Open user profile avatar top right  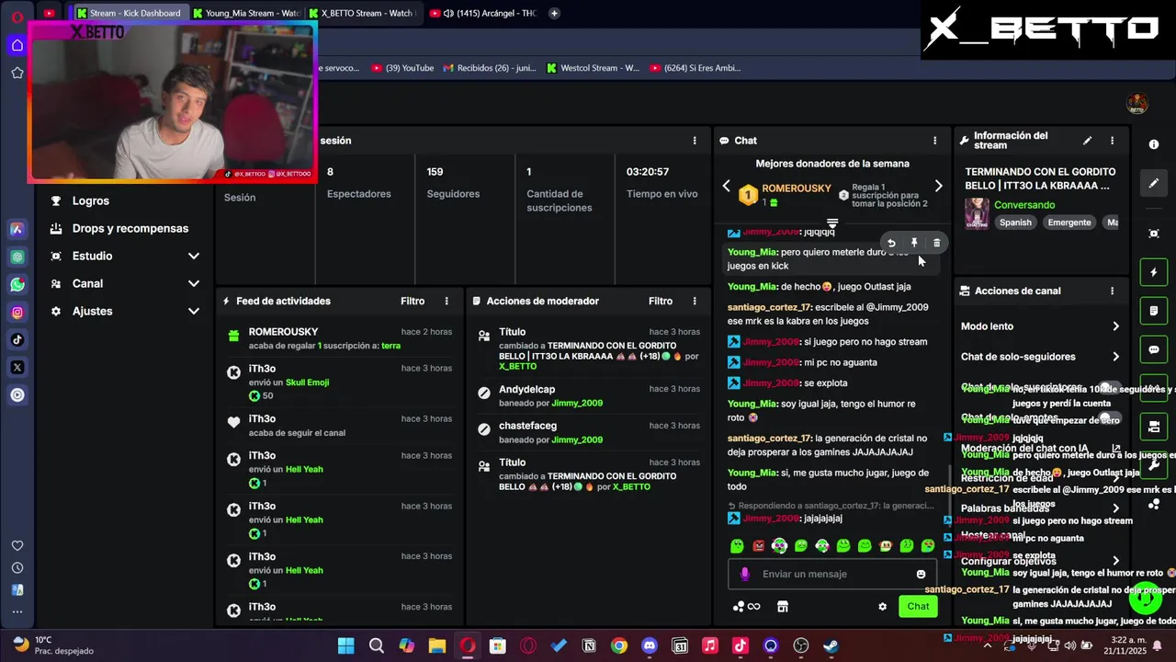pos(1137,103)
